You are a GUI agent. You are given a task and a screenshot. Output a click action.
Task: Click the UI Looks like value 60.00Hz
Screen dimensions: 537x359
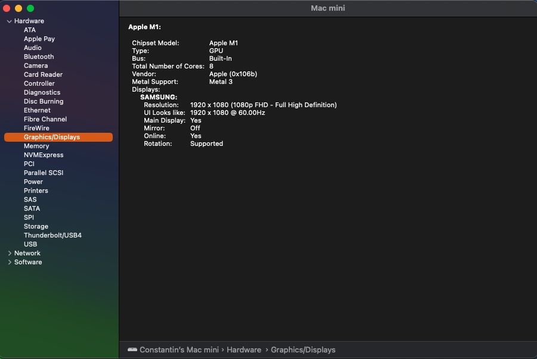228,113
